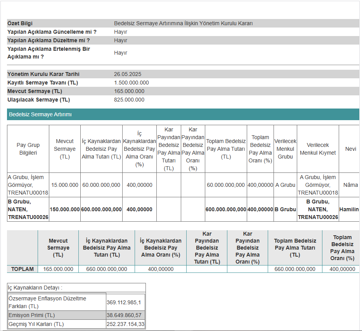The width and height of the screenshot is (362, 331).
Task: Click the Geçmiş Yıl Karları value 252.237.154,33
Action: pyautogui.click(x=126, y=324)
